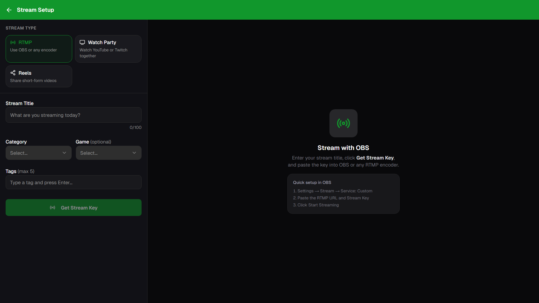Image resolution: width=539 pixels, height=303 pixels.
Task: Click the RTMP broadcast signal icon
Action: pyautogui.click(x=13, y=42)
